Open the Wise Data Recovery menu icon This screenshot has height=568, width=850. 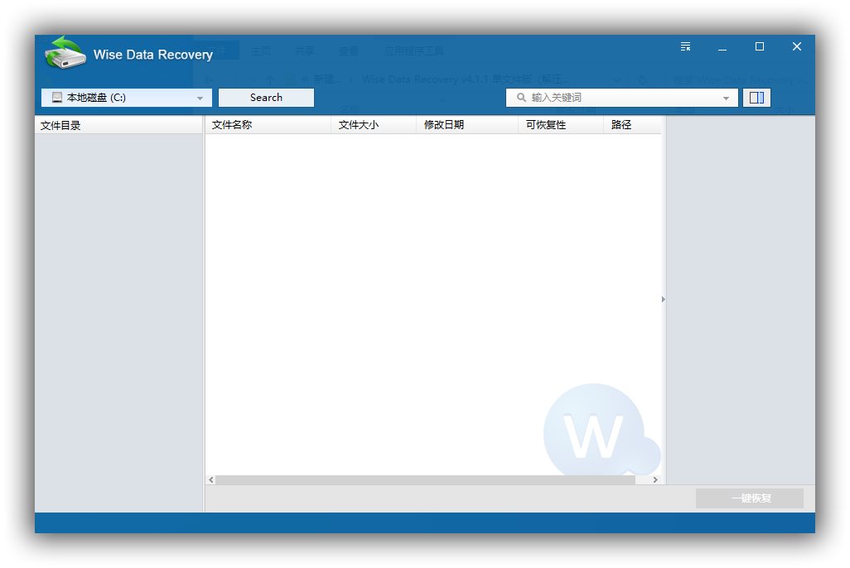point(686,46)
